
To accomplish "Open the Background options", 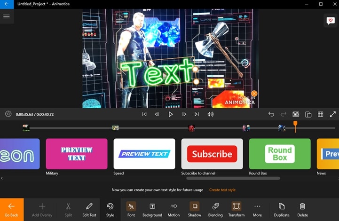I will coord(152,210).
